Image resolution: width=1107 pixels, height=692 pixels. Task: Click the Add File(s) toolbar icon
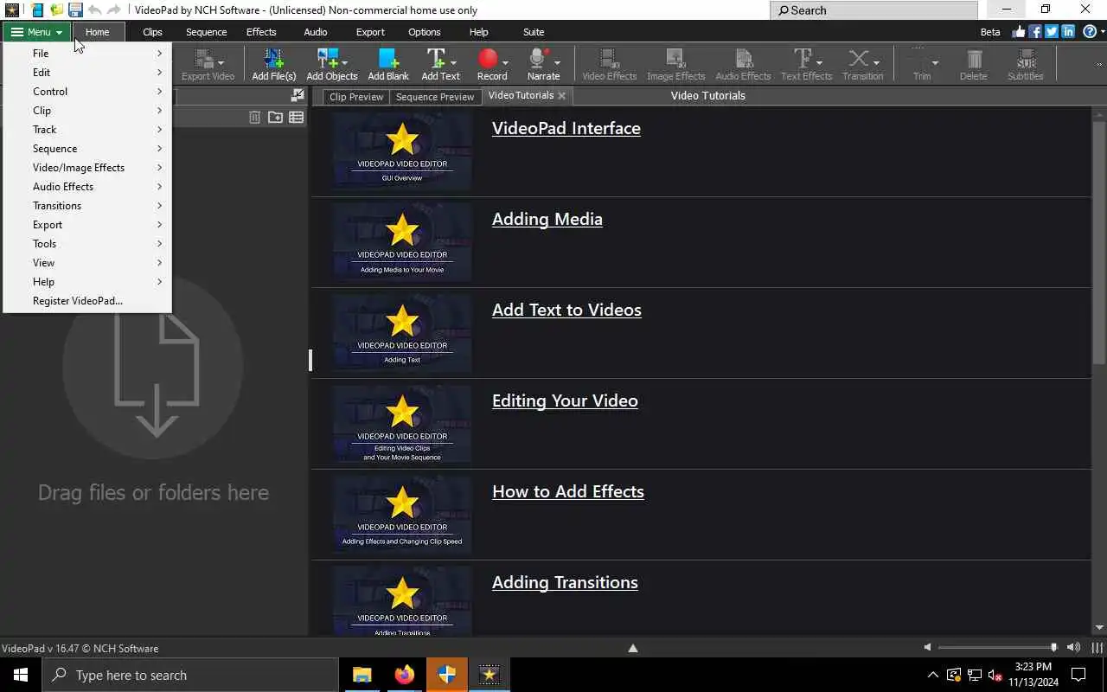point(273,59)
